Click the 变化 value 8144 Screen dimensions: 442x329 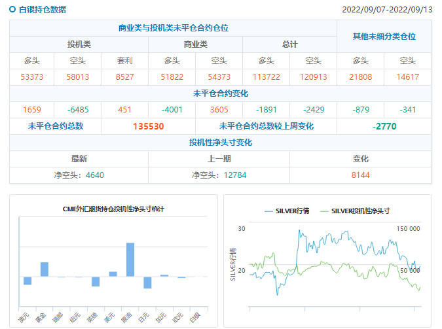[360, 175]
